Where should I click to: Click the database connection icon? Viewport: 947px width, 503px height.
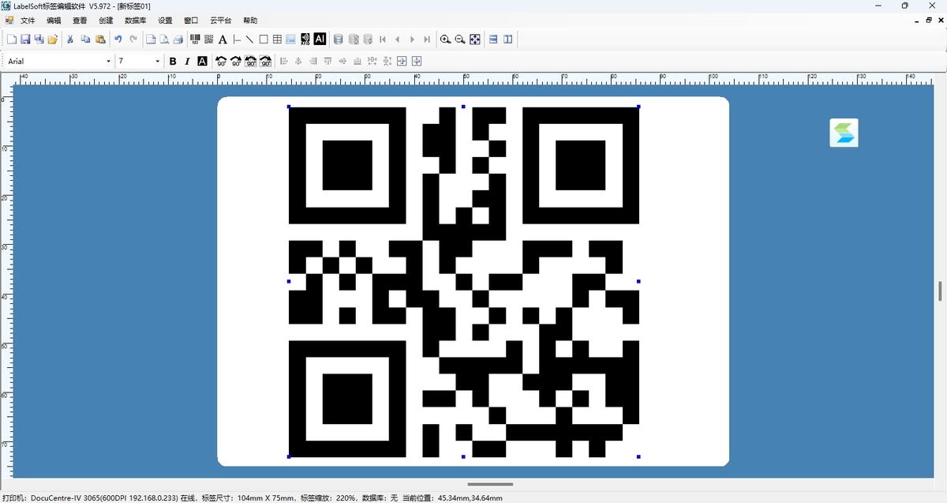coord(339,39)
